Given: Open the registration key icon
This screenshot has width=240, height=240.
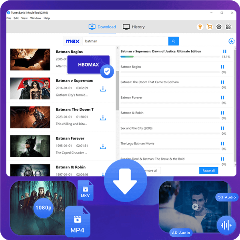Looking at the screenshot, I should coord(200,27).
